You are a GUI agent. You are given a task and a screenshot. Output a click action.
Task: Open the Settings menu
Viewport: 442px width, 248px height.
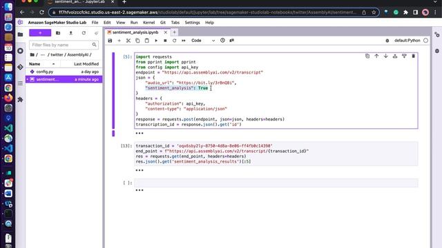click(192, 23)
